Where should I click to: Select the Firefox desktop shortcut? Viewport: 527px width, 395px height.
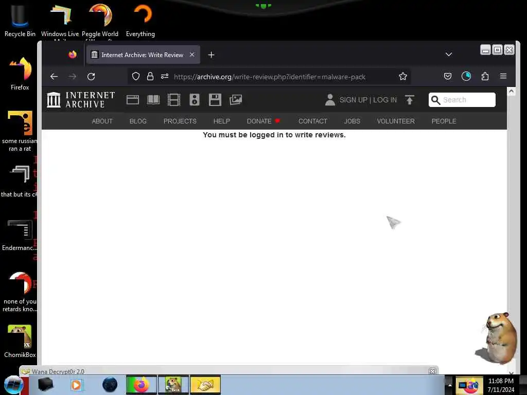[20, 73]
